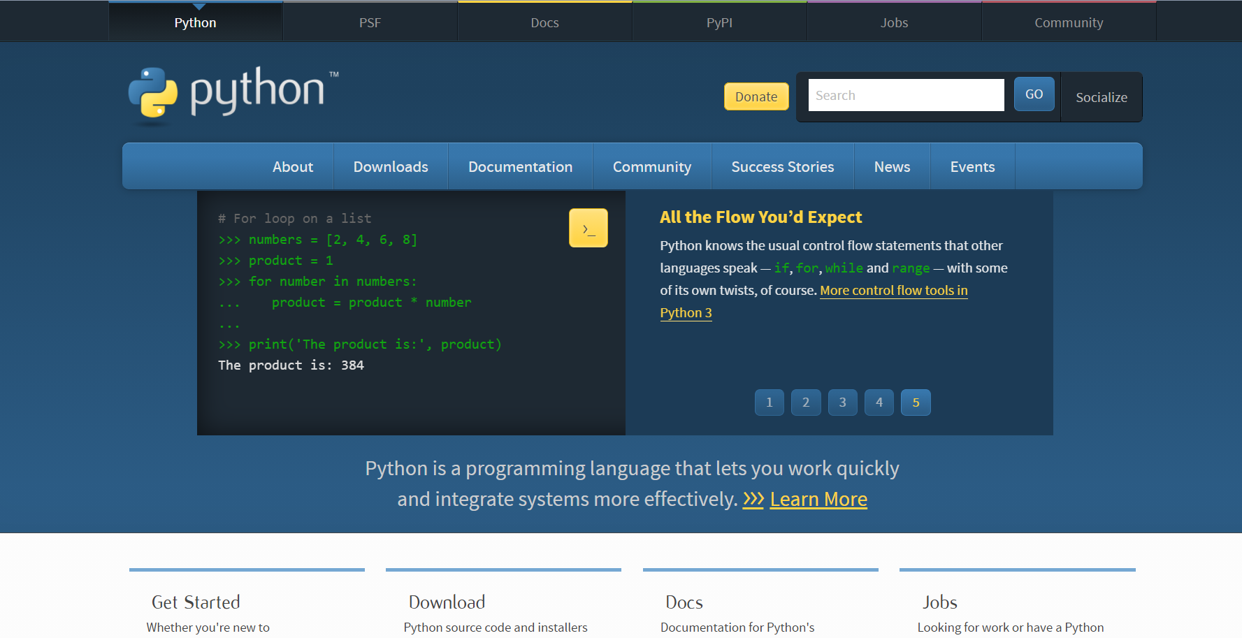Screen dimensions: 1242x638
Task: Select Events in the main navigation
Action: point(972,166)
